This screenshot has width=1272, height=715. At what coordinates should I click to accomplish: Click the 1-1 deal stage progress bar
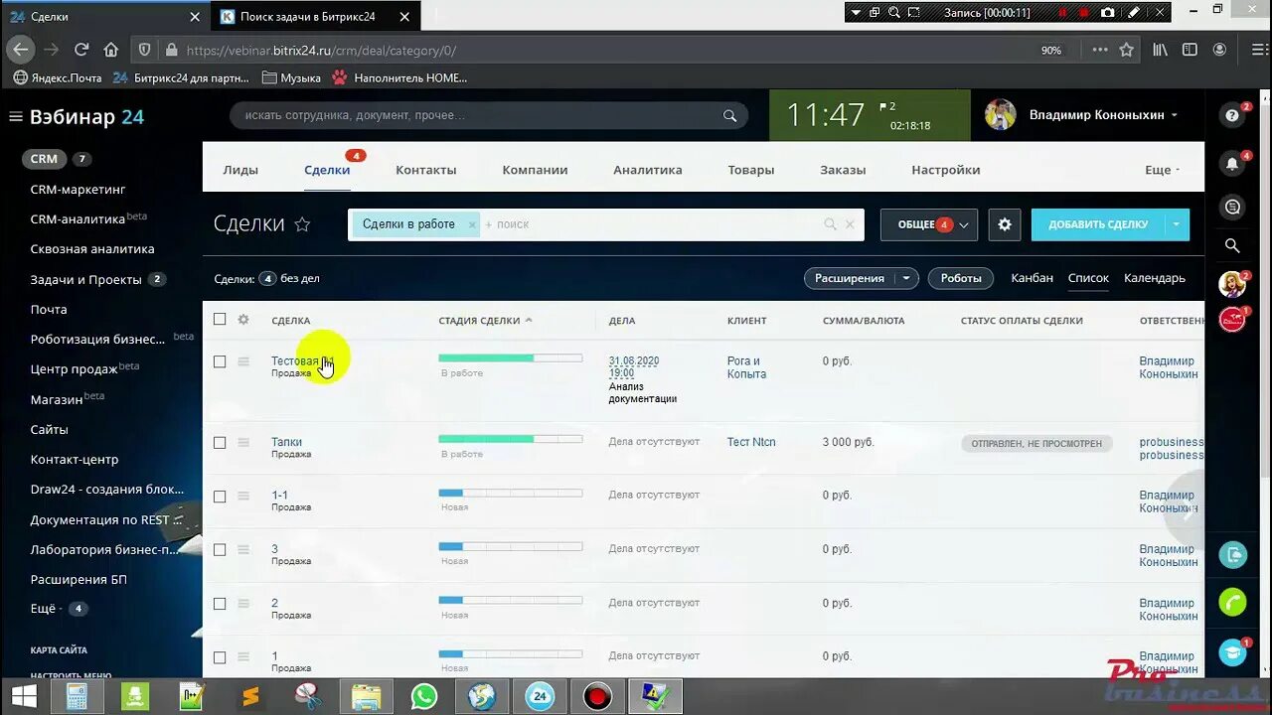pyautogui.click(x=511, y=493)
